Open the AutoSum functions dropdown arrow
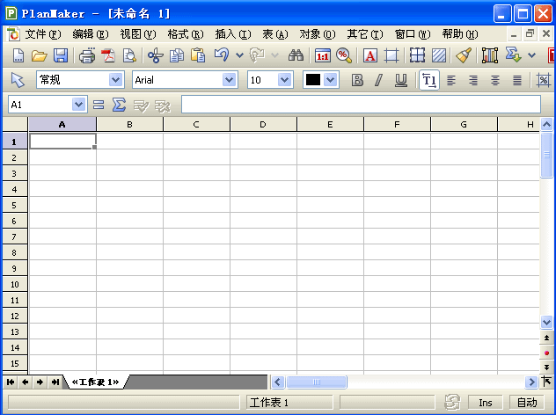 531,55
